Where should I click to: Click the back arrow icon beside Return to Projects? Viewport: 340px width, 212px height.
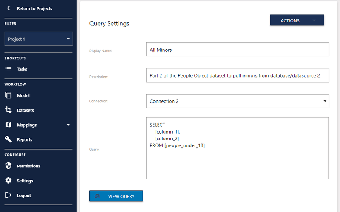[x=8, y=8]
